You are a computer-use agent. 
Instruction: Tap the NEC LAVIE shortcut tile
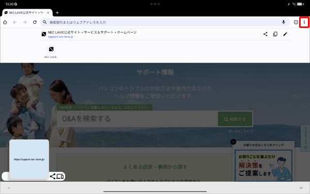(51, 51)
